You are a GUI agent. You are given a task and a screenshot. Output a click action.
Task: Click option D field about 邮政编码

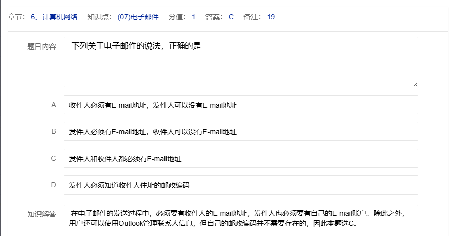coord(240,185)
